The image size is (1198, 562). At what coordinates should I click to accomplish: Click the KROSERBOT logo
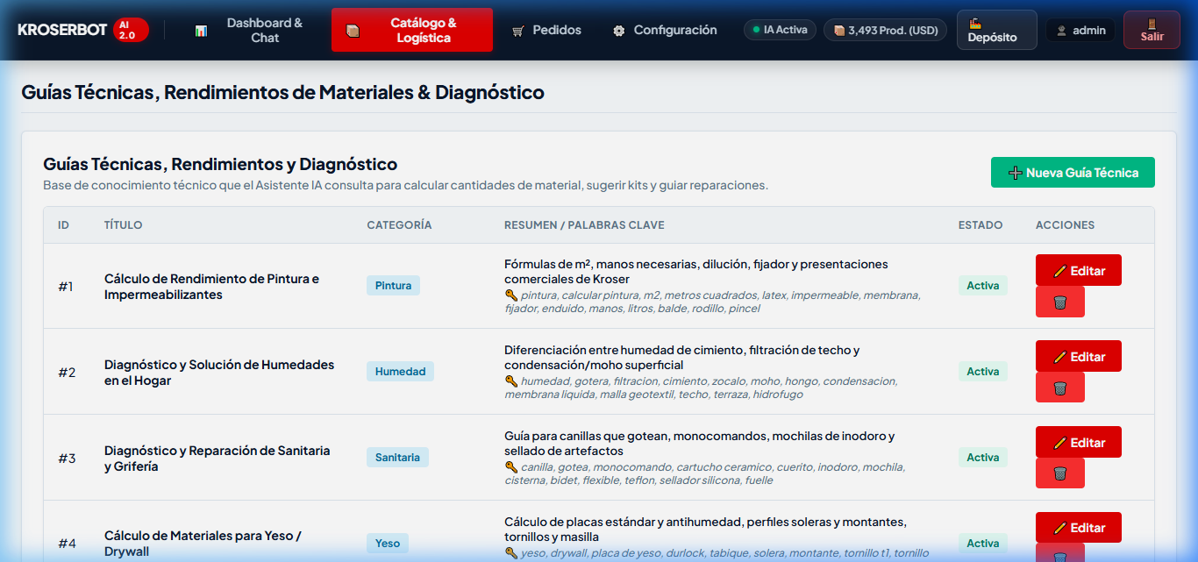tap(62, 30)
